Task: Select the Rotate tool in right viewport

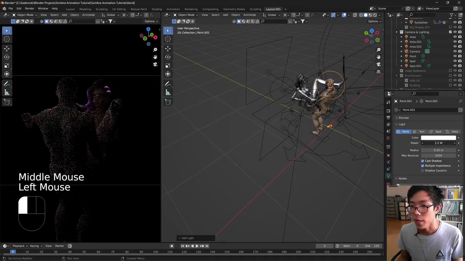Action: (x=168, y=57)
